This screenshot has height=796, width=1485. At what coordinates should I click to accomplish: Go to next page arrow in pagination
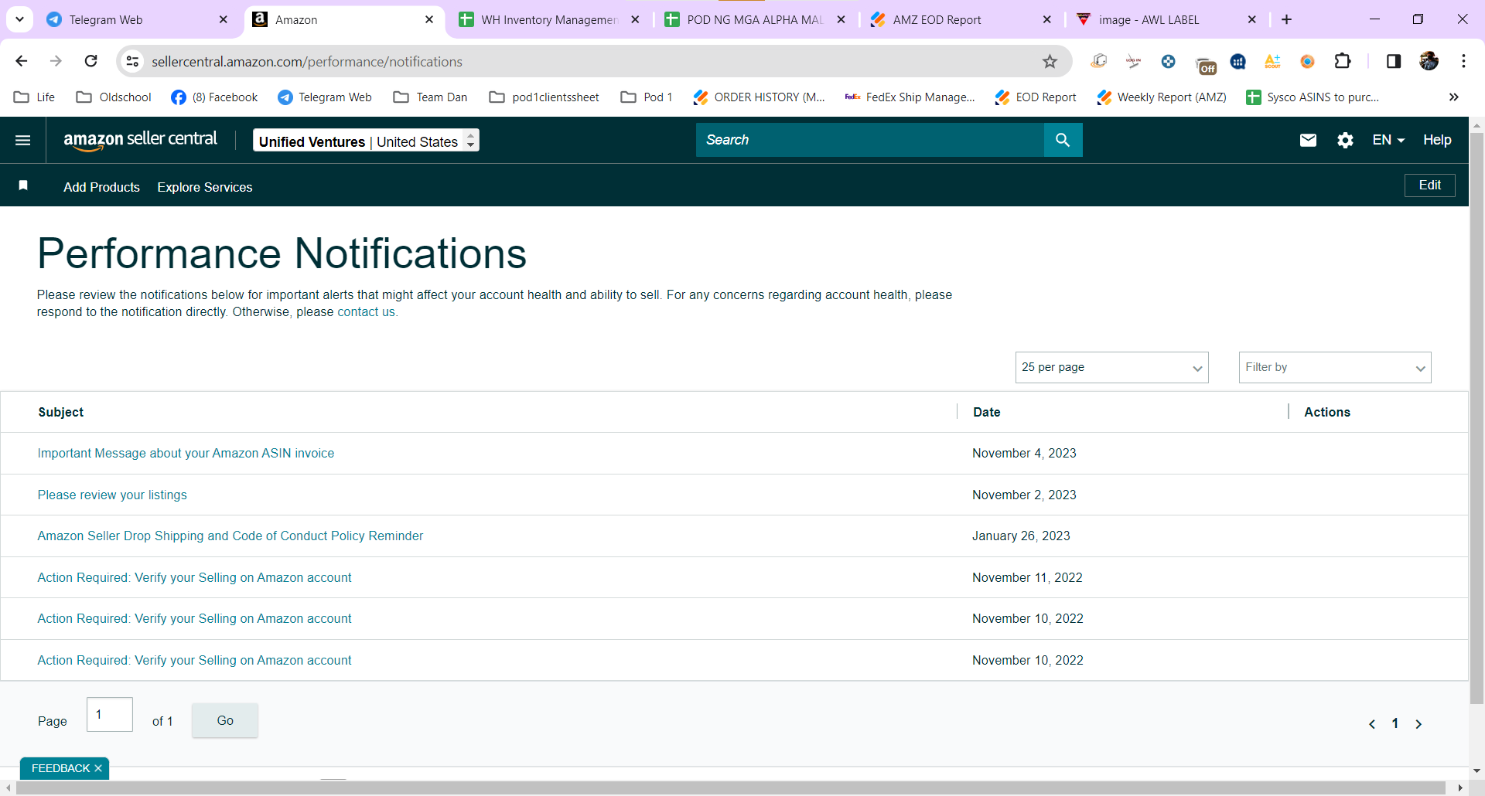pos(1418,724)
